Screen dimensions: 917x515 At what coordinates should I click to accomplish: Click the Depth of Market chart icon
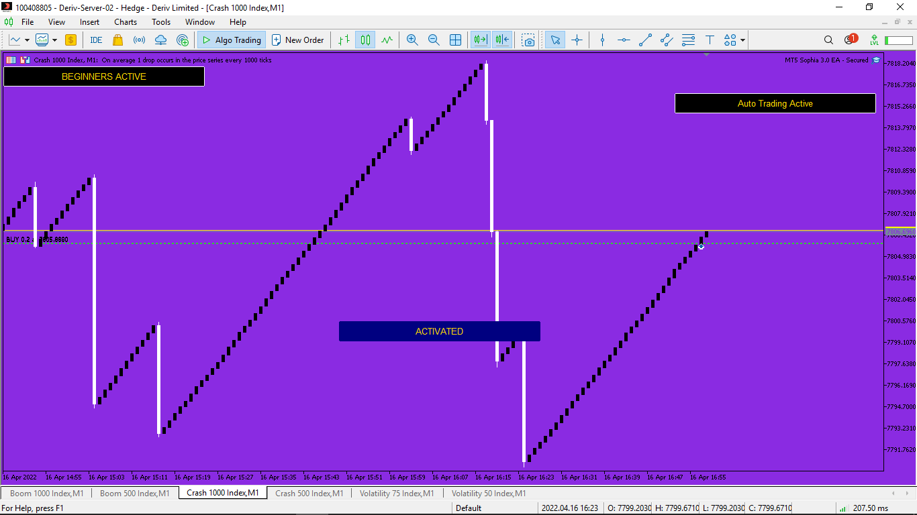click(x=11, y=60)
